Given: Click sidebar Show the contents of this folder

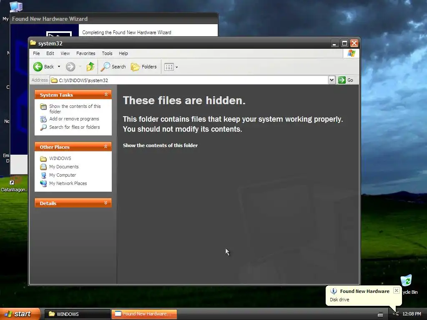Looking at the screenshot, I should click(x=75, y=109).
